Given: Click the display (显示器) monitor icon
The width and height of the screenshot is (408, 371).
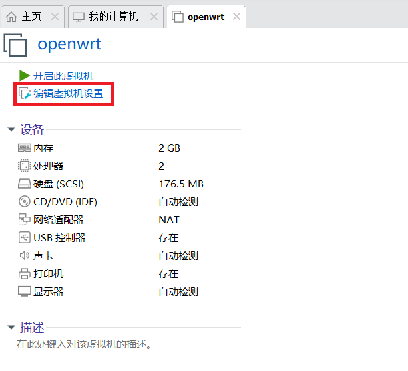Looking at the screenshot, I should [x=25, y=291].
